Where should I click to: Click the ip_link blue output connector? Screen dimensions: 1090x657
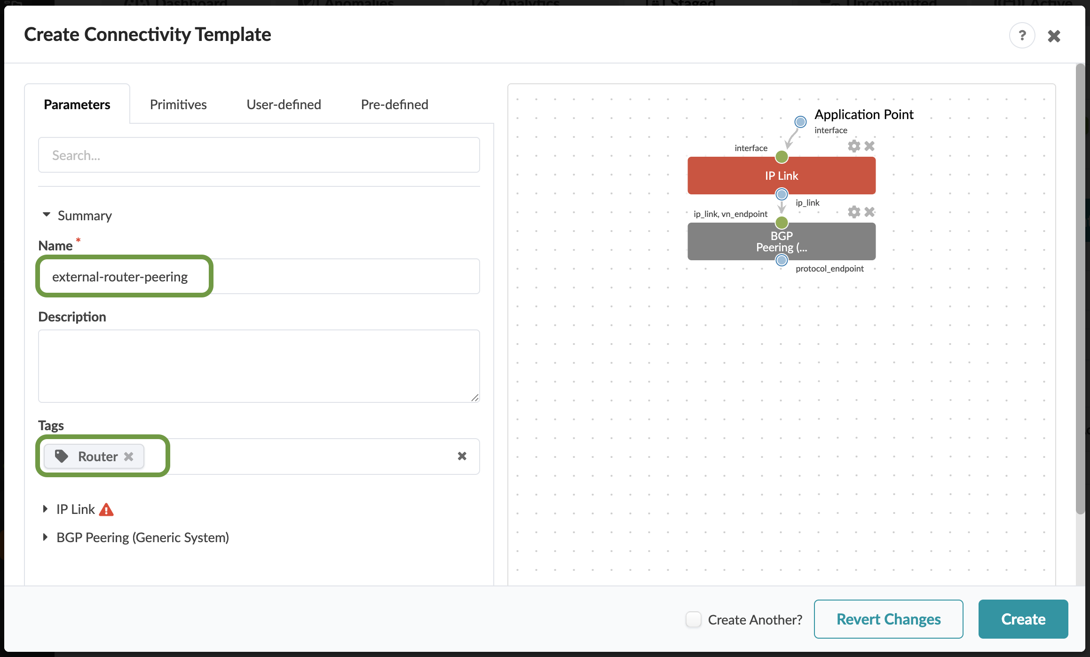(x=782, y=194)
